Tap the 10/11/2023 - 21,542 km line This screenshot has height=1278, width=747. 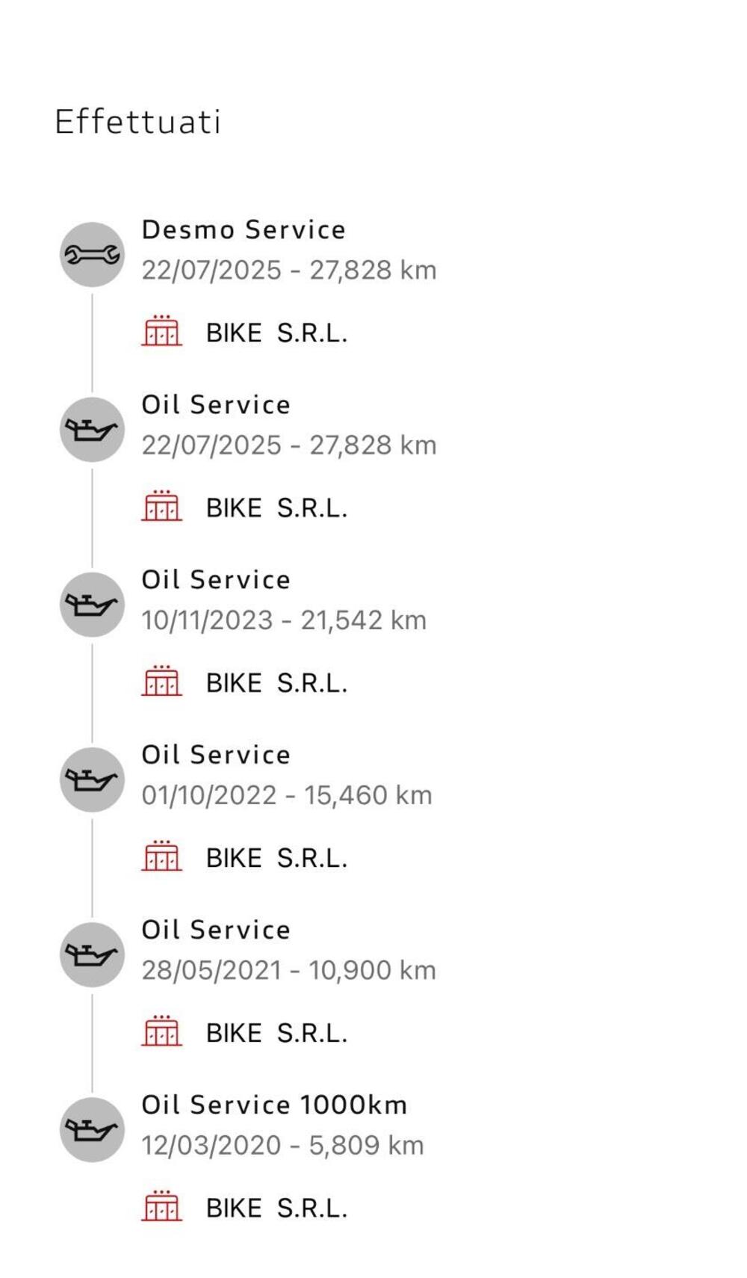(284, 620)
